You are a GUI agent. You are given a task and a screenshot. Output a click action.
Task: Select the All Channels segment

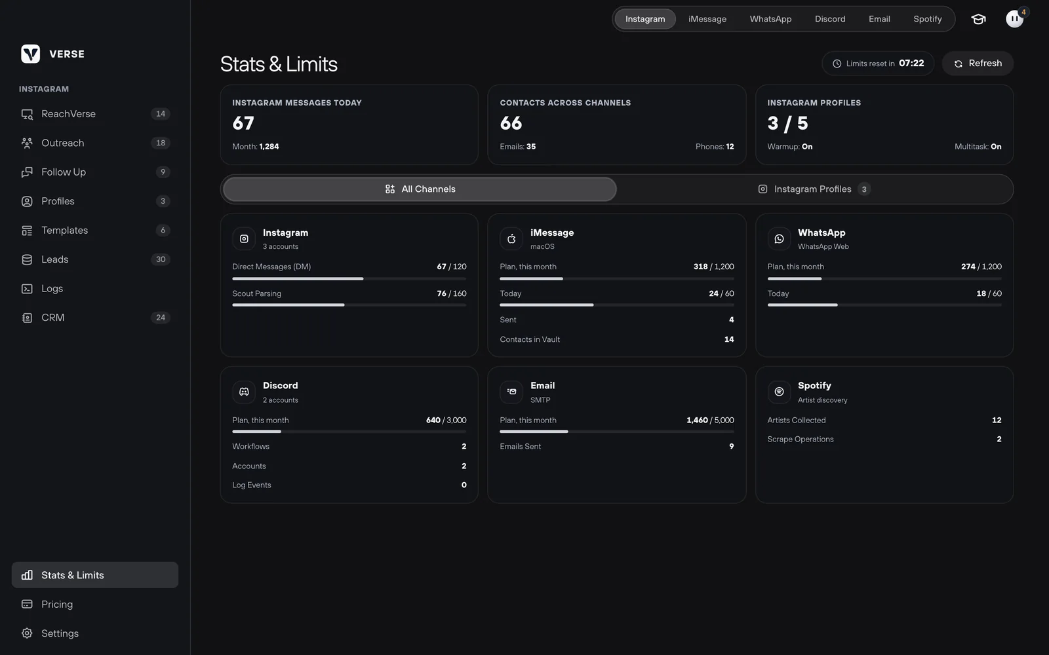pos(420,189)
